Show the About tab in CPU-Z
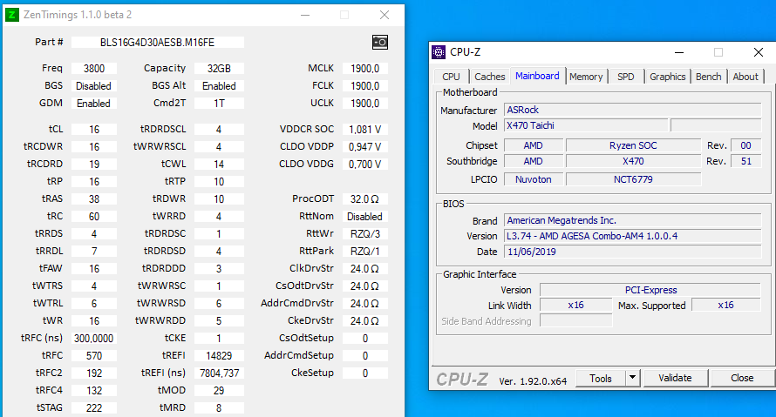 (x=745, y=77)
